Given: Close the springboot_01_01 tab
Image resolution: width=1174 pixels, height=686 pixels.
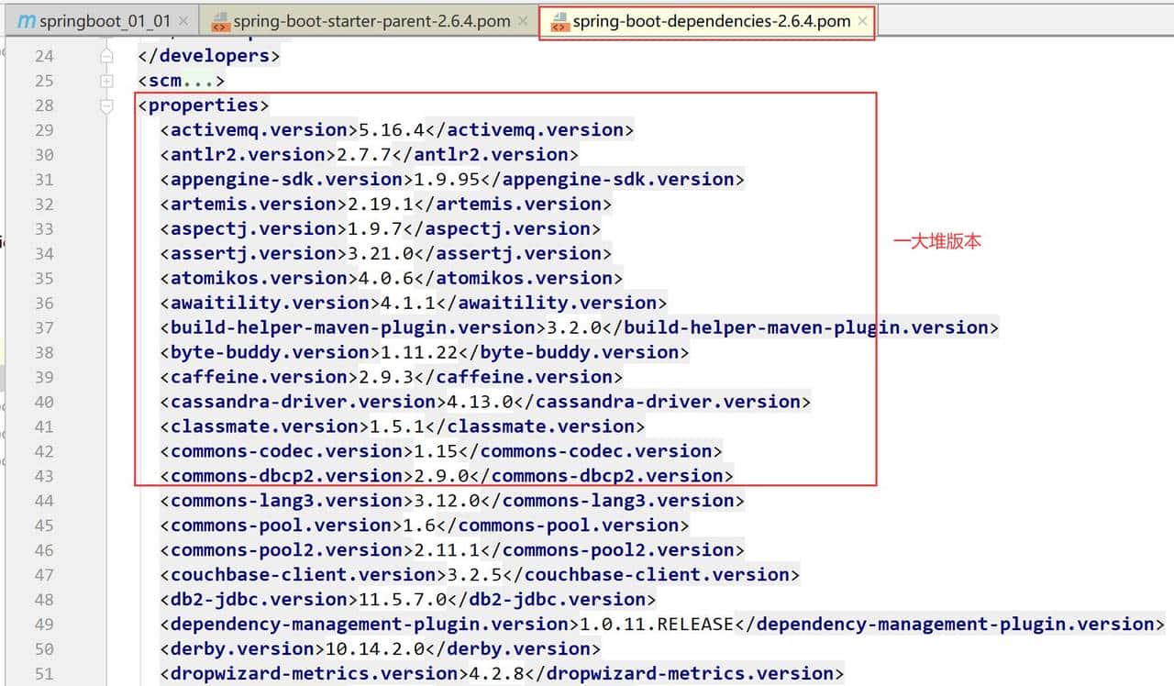Looking at the screenshot, I should (184, 21).
